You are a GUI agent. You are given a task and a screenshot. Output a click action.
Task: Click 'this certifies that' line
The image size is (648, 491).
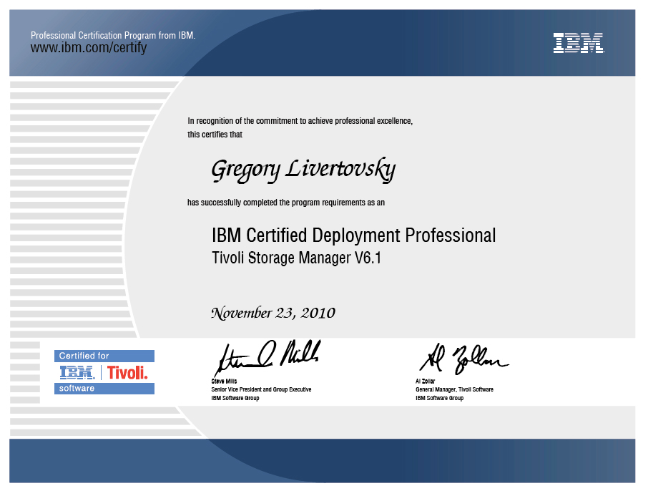(x=215, y=135)
